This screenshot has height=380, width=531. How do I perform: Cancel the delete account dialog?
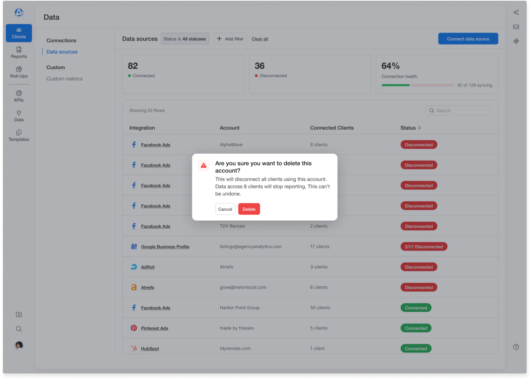click(225, 209)
